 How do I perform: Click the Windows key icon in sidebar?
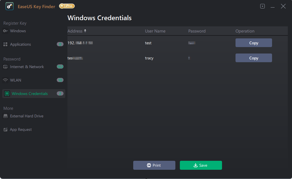(x=5, y=31)
